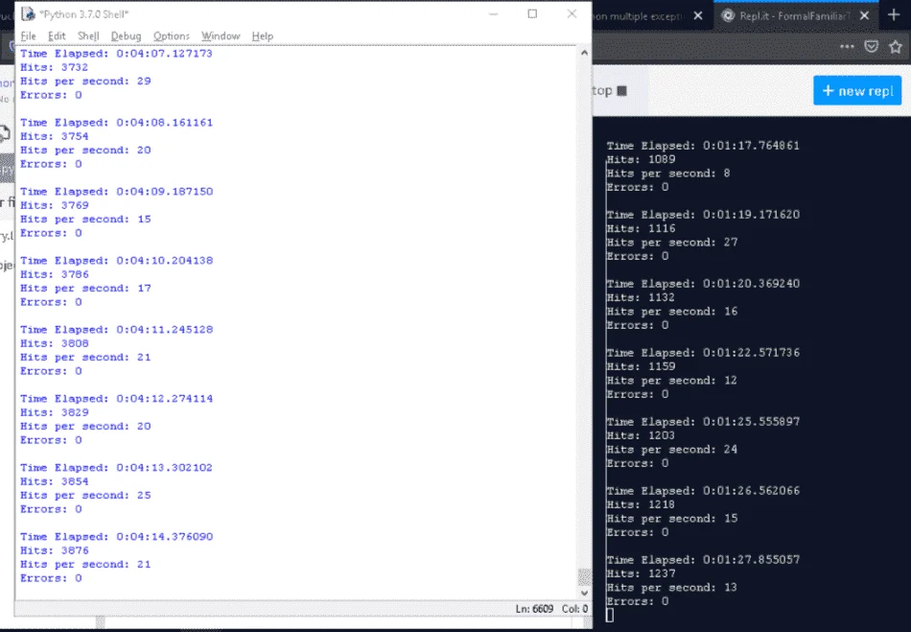
Task: Click 'Time Elapsed: 0:04:13.302102' line
Action: (116, 468)
